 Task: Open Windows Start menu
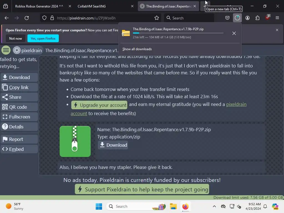[x=99, y=206]
